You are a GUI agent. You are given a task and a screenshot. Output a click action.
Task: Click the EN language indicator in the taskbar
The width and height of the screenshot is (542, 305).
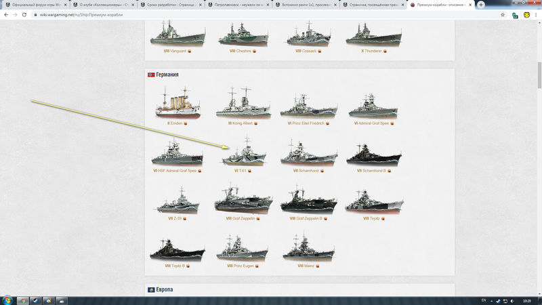click(483, 300)
